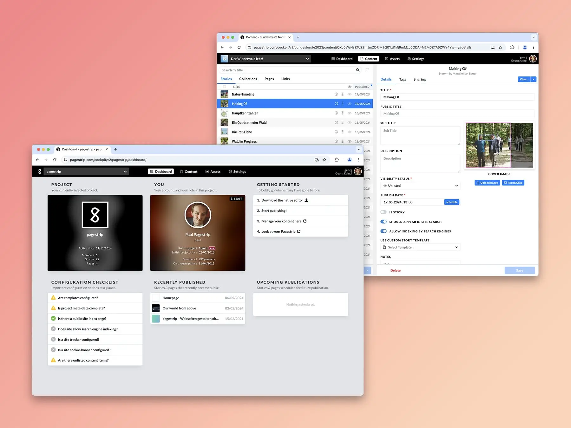This screenshot has width=571, height=428.
Task: Click the red Delete link
Action: click(x=395, y=270)
